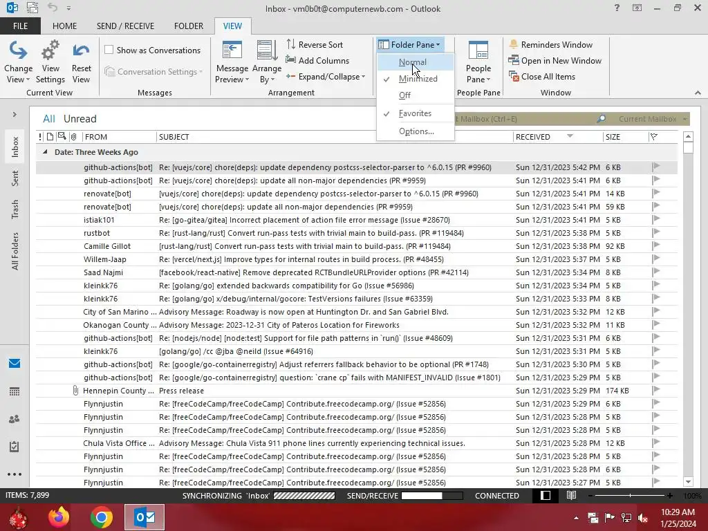Open the Change View gallery

click(x=18, y=62)
